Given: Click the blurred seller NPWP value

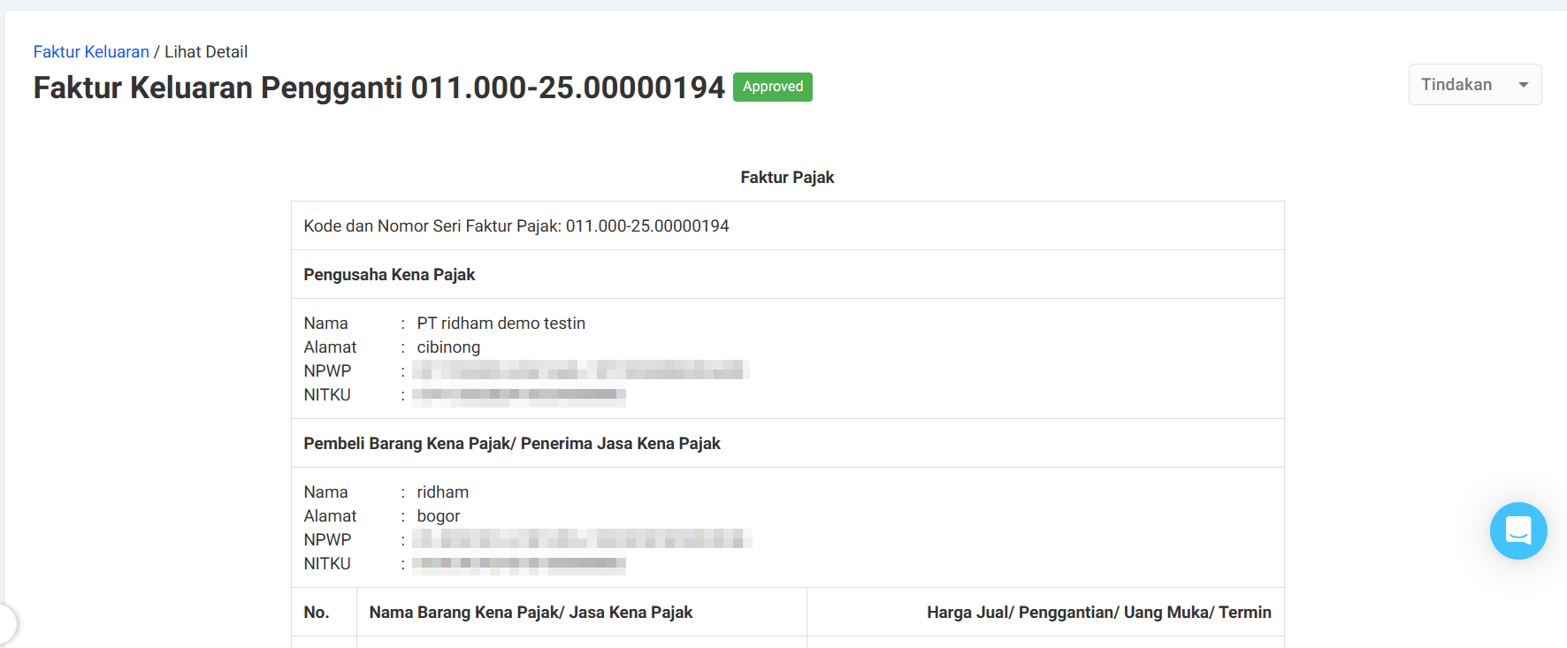Looking at the screenshot, I should (580, 370).
